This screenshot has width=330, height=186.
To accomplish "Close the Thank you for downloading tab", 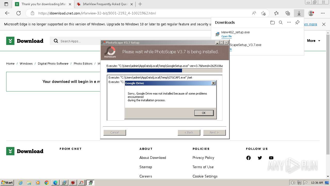I will [70, 4].
